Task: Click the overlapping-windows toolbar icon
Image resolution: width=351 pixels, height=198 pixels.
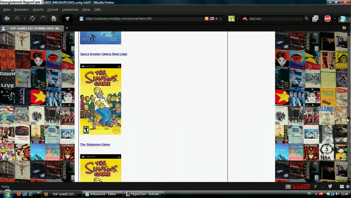Action: click(315, 18)
